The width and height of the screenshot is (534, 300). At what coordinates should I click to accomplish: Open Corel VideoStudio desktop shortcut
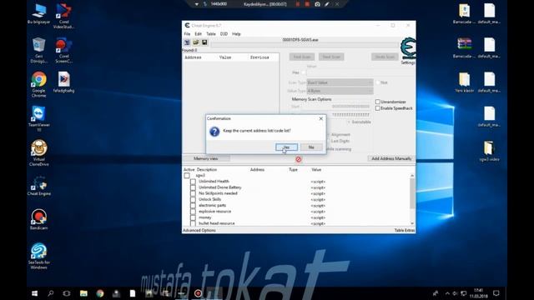pyautogui.click(x=63, y=16)
